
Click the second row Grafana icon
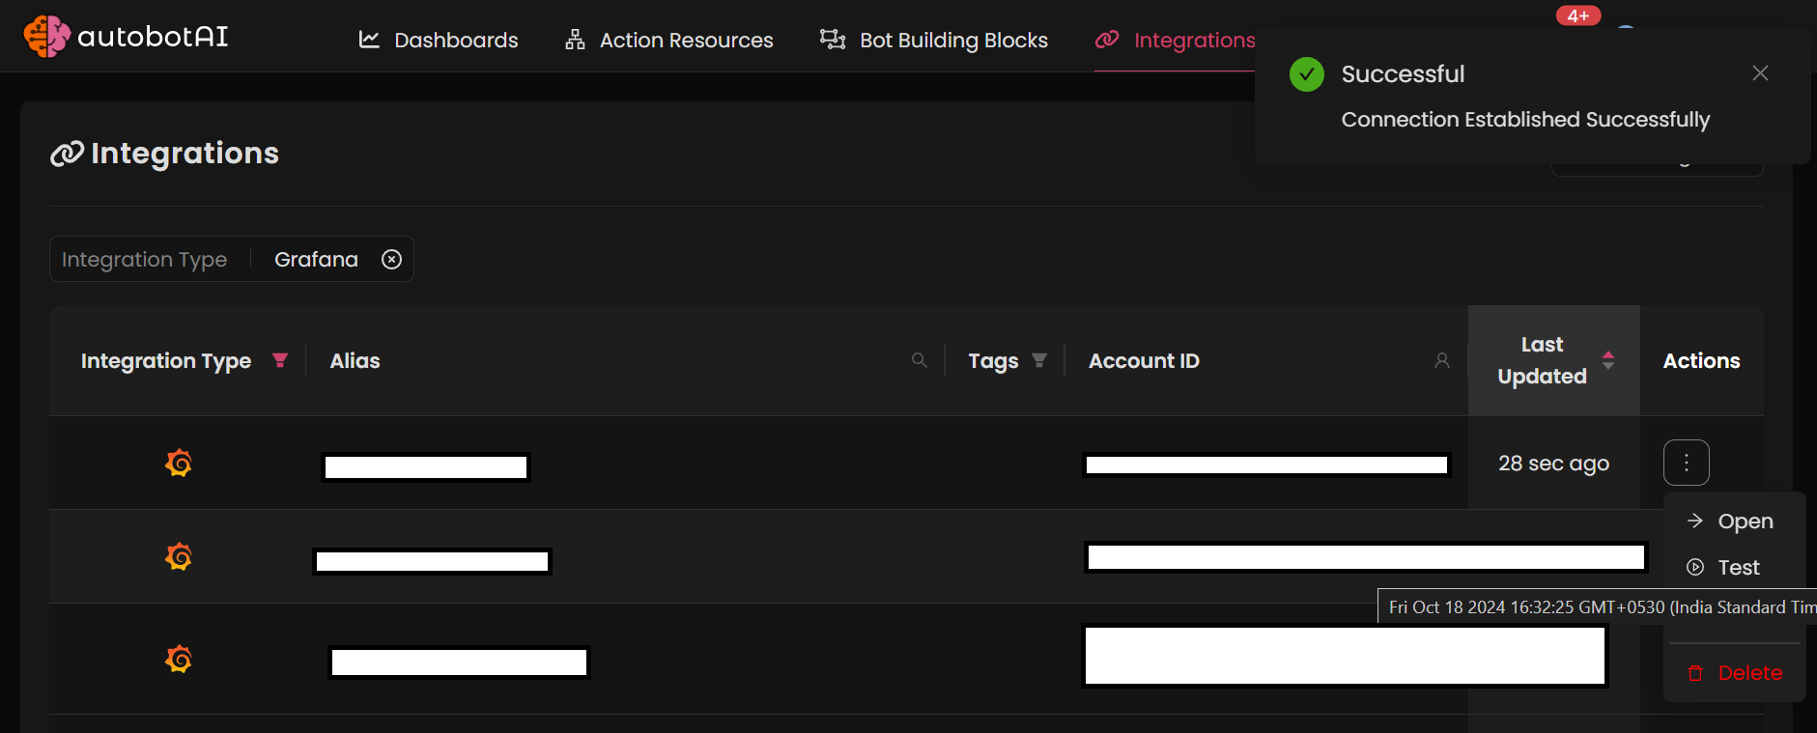coord(179,557)
